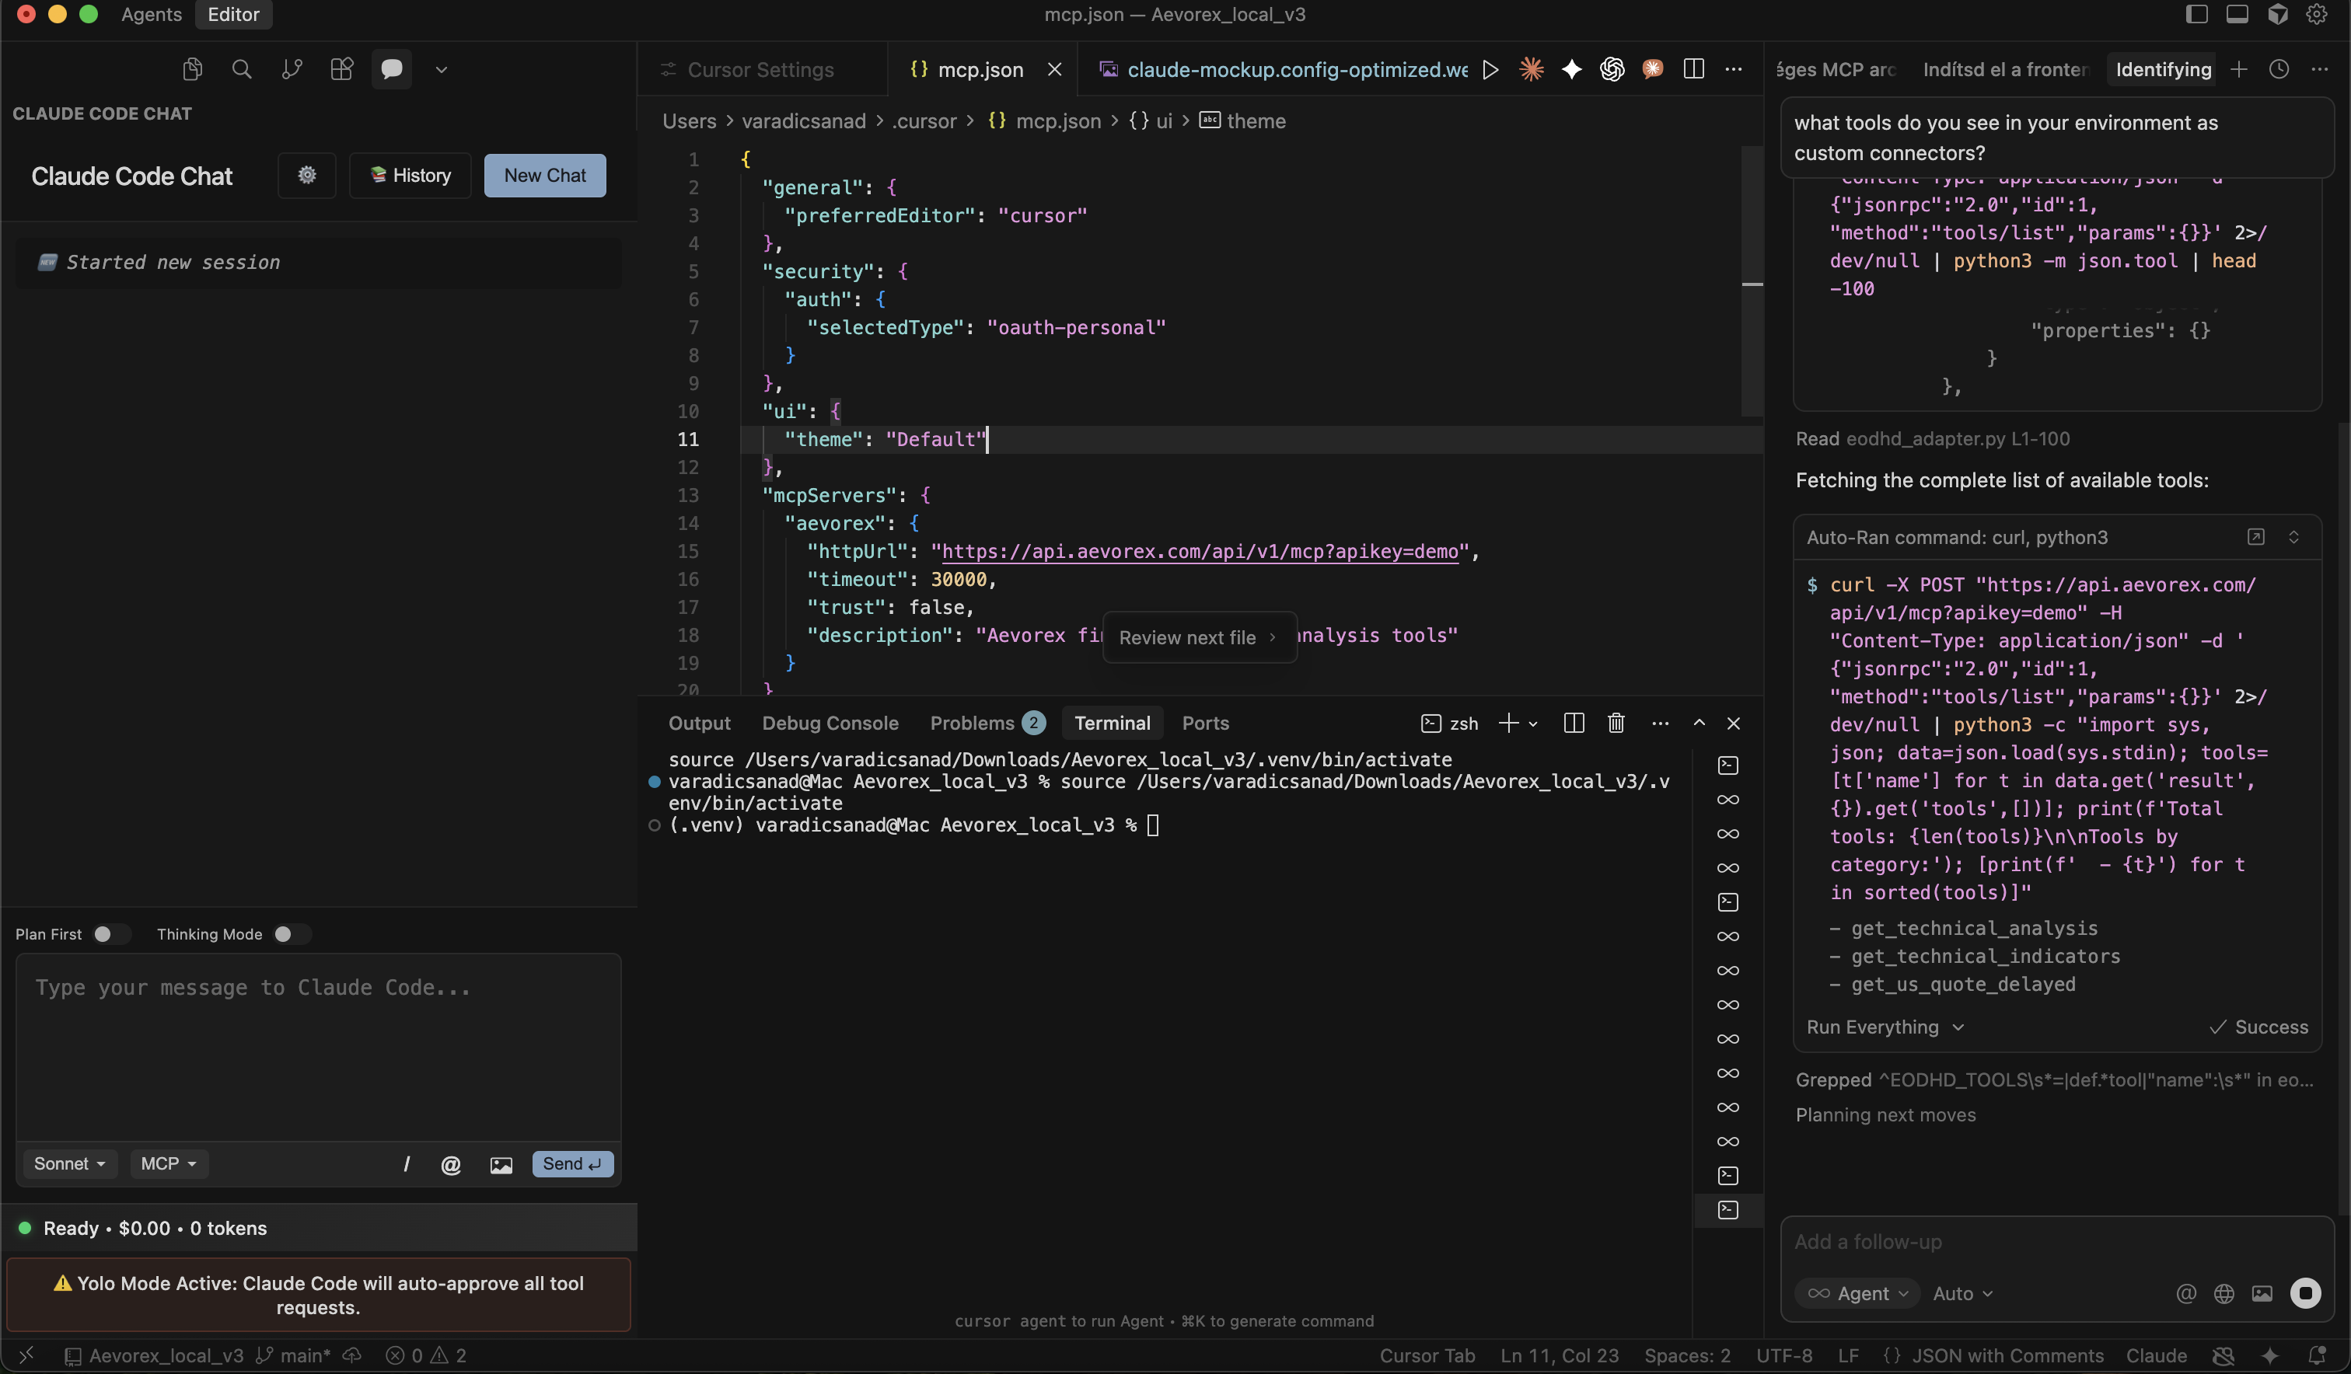Switch to the Agents tab

click(150, 14)
